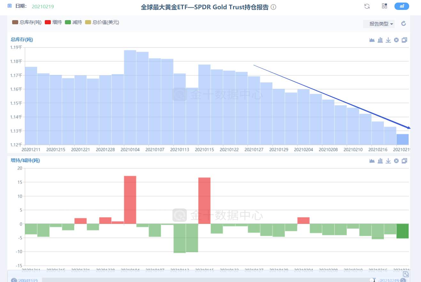The width and height of the screenshot is (421, 282).
Task: Download the 总库存 chart image
Action: point(388,40)
